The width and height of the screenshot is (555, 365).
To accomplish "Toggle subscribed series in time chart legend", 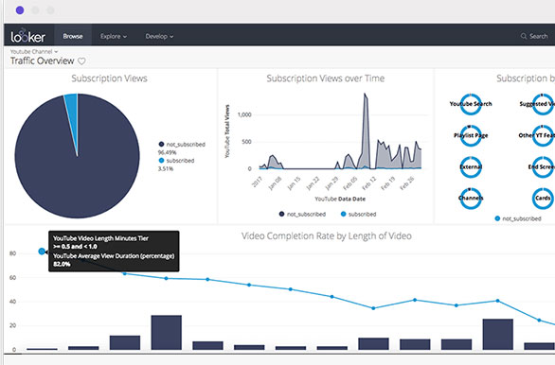I will [358, 214].
